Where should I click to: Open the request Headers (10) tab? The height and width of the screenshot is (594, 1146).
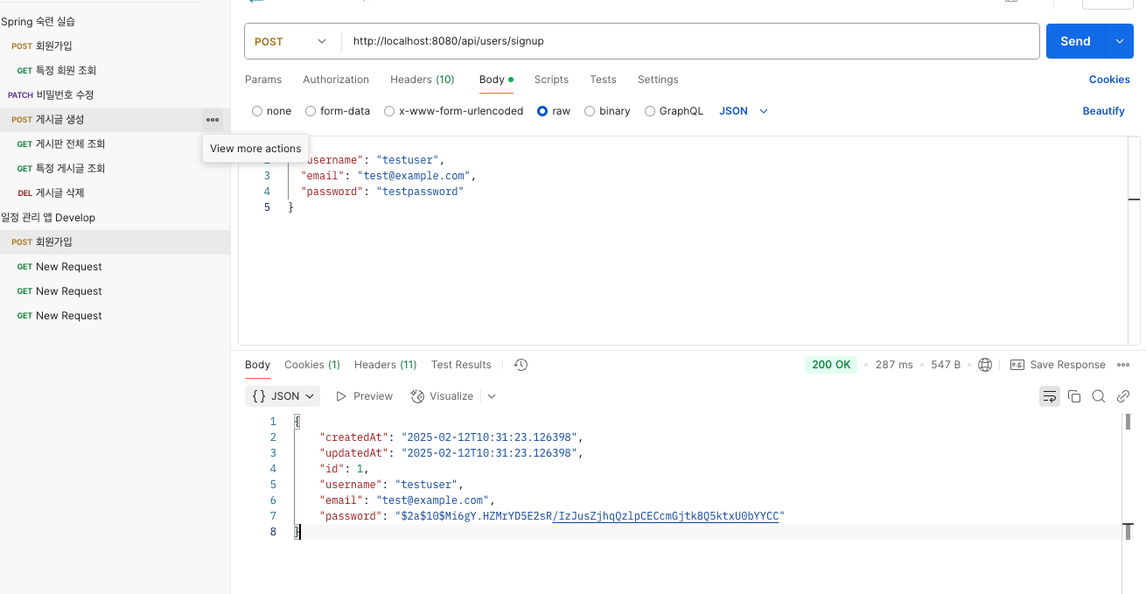point(423,80)
